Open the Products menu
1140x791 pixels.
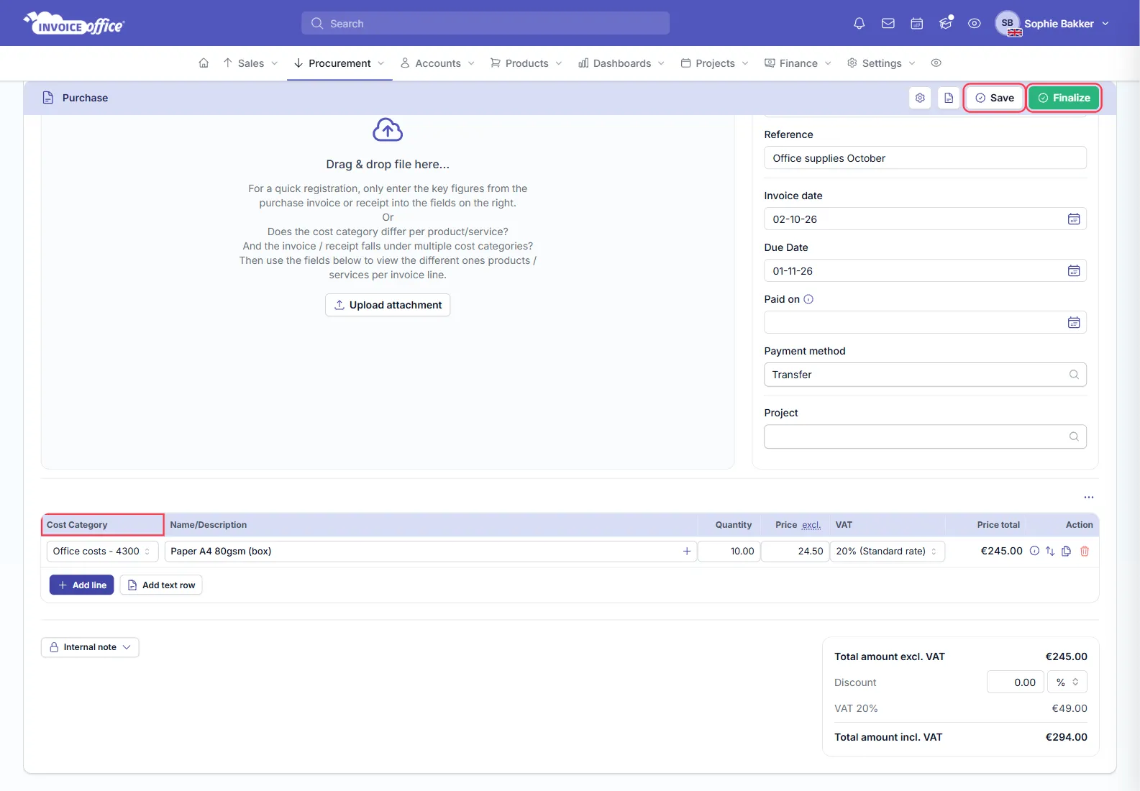pyautogui.click(x=526, y=63)
